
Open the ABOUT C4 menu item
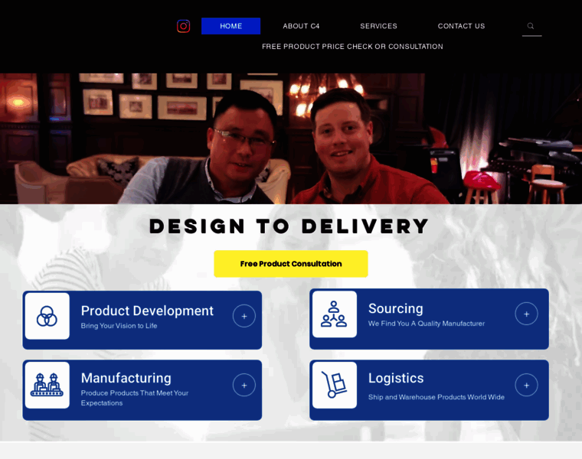click(301, 26)
